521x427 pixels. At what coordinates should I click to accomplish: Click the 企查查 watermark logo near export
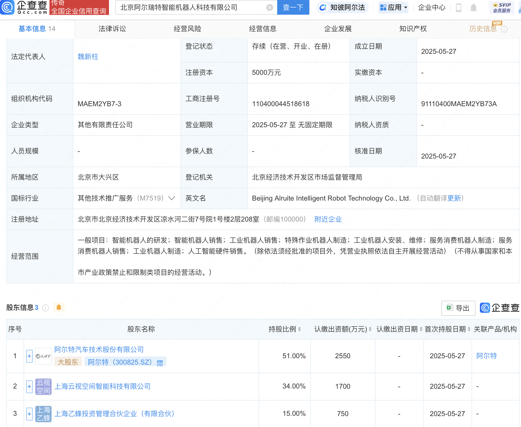tap(500, 308)
